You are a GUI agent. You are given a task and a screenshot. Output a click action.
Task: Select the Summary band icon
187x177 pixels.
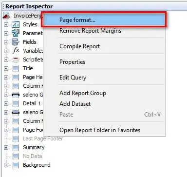16,147
